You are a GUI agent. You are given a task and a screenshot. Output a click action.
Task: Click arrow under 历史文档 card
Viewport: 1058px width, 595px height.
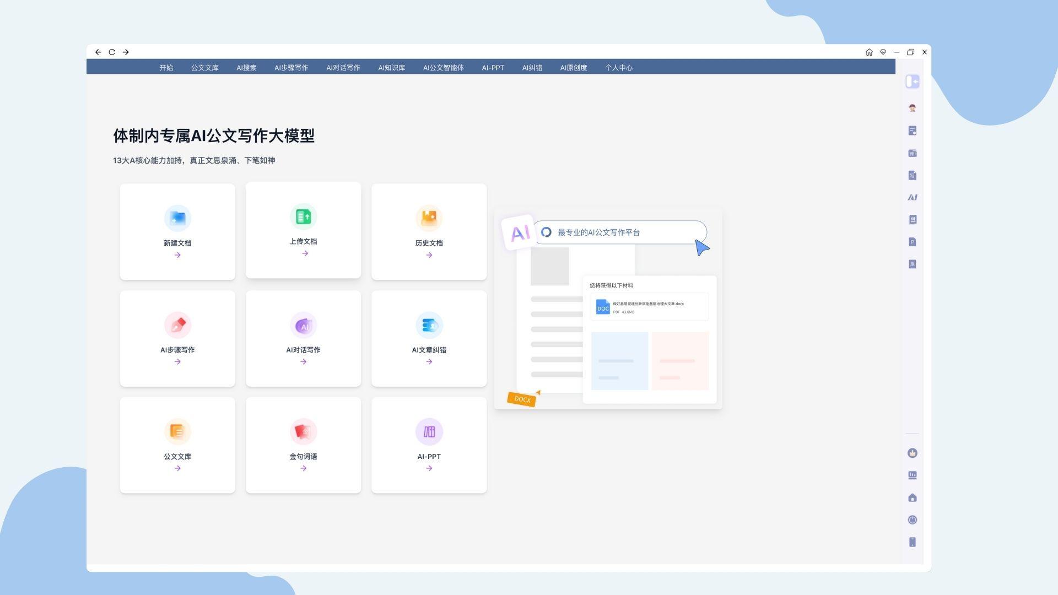point(429,255)
